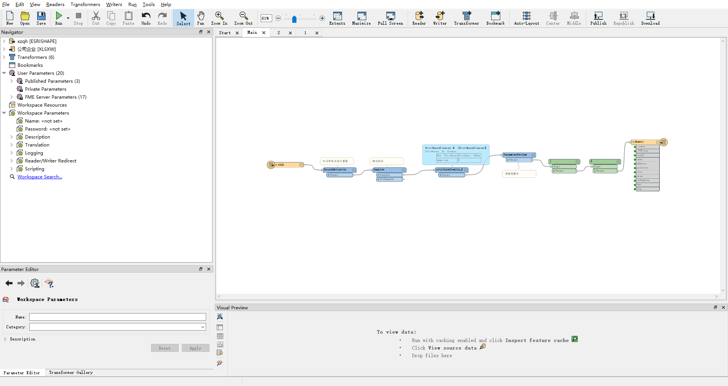Viewport: 728px width, 386px height.
Task: Expand Published Parameters in Navigator
Action: [12, 81]
